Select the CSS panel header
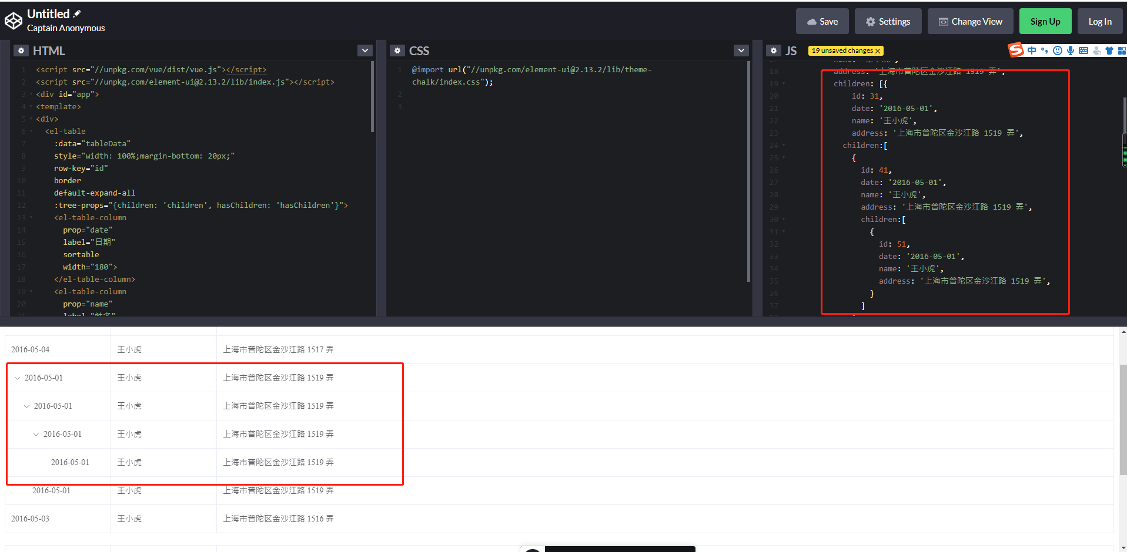The width and height of the screenshot is (1127, 552). [x=419, y=51]
